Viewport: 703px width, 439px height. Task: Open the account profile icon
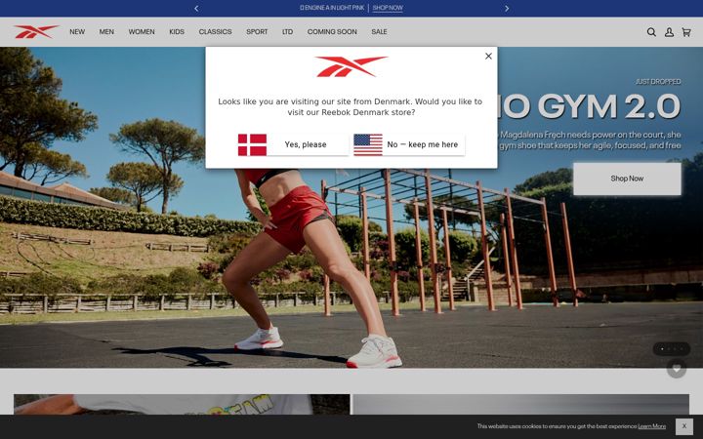[669, 32]
